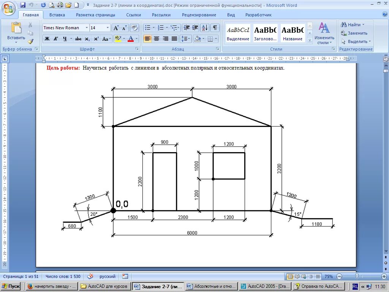
Task: Click the Redo/Repeat icon
Action: point(43,5)
